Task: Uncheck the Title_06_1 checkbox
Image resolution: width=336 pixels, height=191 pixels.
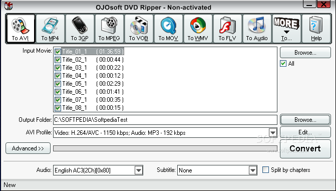Action: [x=58, y=92]
